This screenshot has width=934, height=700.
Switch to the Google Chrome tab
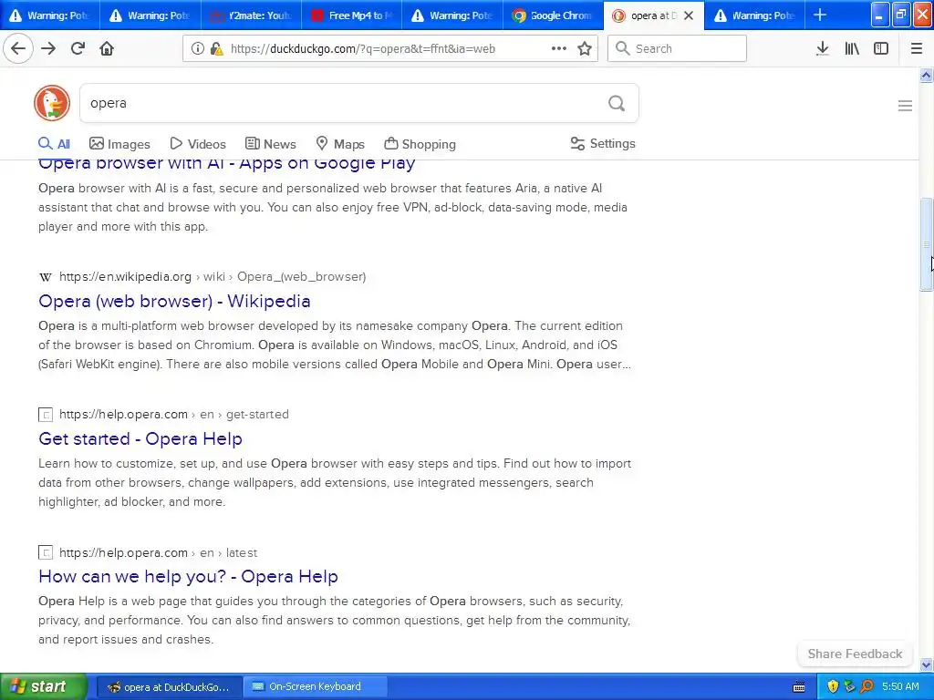tap(553, 15)
